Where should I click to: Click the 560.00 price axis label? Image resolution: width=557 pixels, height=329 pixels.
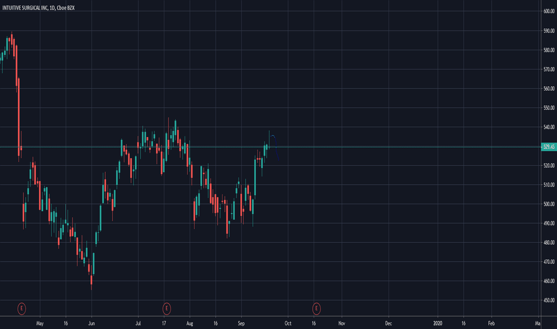click(x=549, y=89)
